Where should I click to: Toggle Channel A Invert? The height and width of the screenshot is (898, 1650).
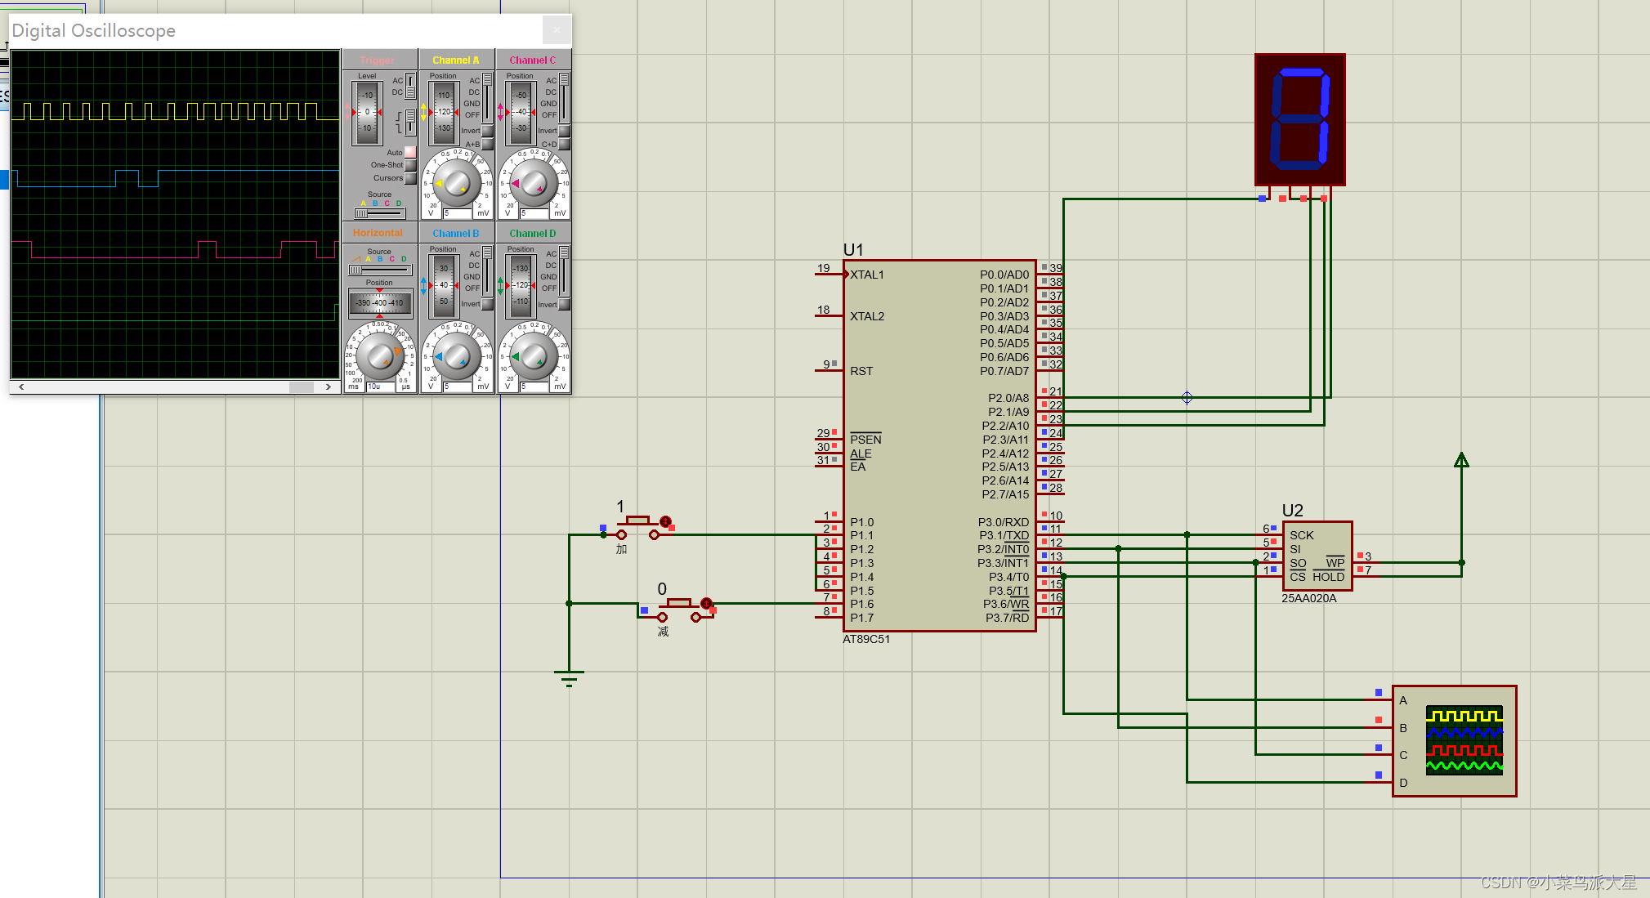point(488,131)
